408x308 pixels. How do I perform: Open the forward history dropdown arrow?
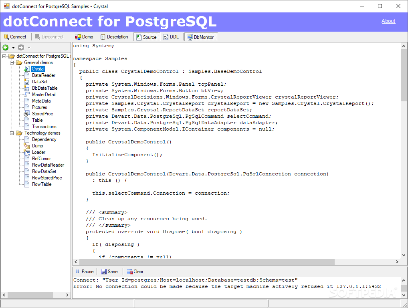tap(29, 48)
